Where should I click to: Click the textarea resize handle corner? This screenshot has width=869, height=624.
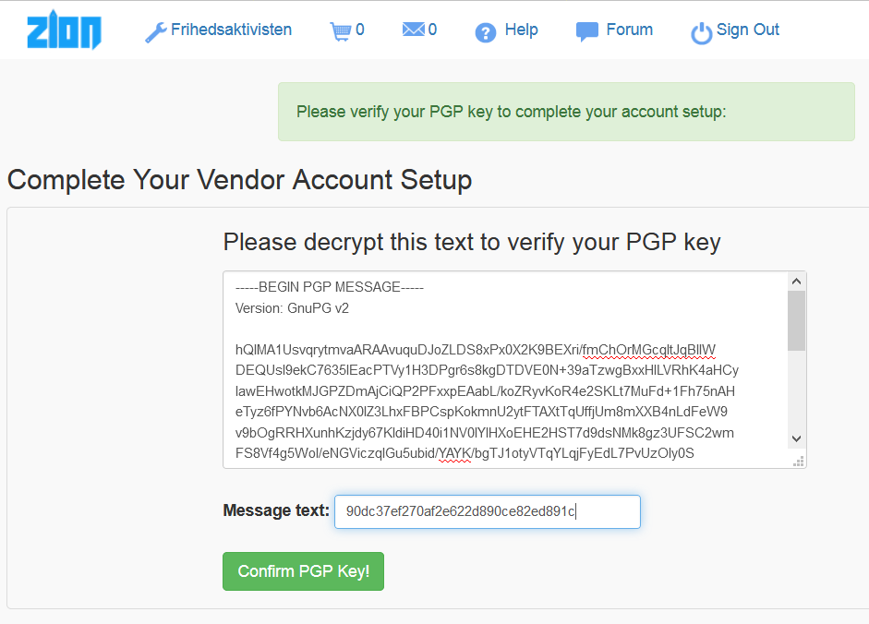pos(799,460)
